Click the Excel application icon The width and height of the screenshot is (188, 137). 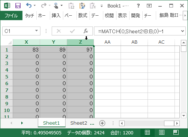(x=7, y=6)
